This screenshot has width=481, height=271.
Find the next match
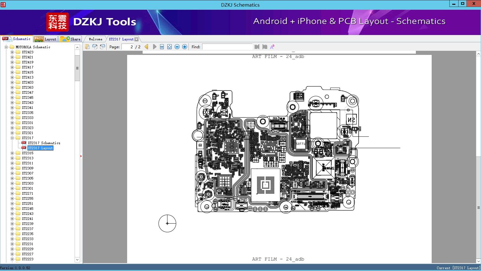click(x=265, y=47)
